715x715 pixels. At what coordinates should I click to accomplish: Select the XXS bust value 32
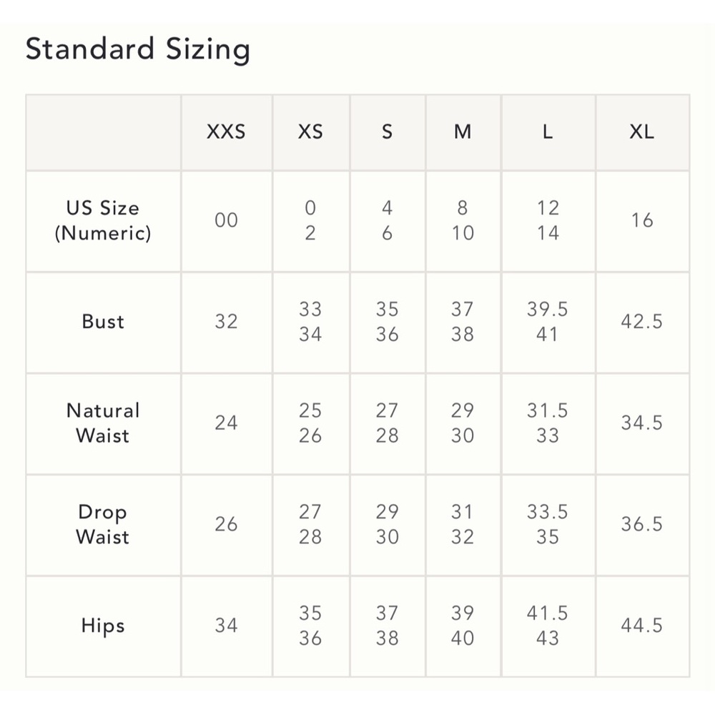tap(226, 322)
